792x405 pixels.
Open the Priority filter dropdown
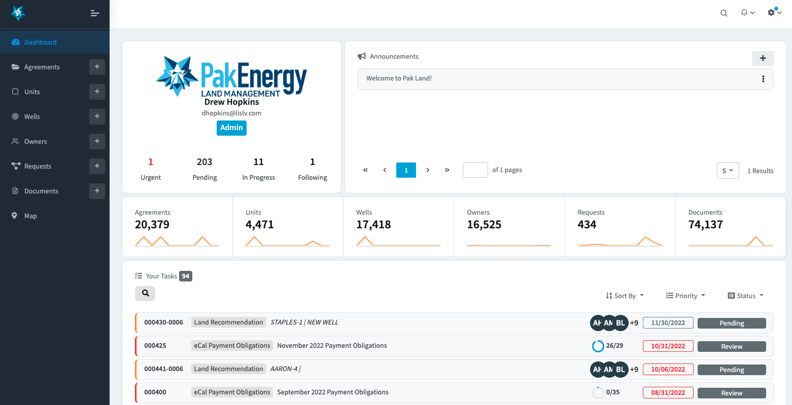pyautogui.click(x=685, y=296)
